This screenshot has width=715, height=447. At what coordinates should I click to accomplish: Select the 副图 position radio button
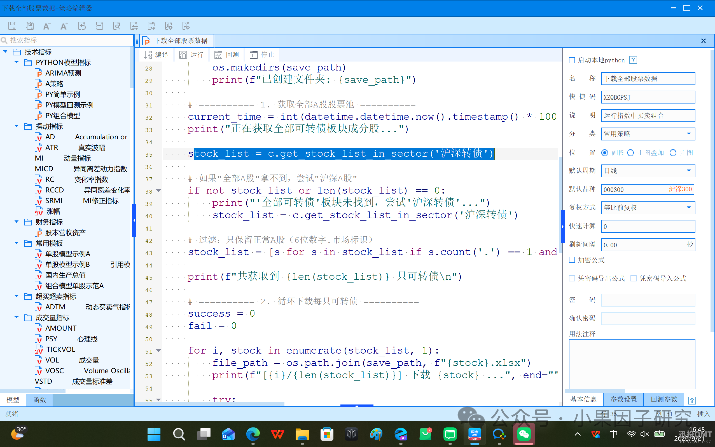605,153
